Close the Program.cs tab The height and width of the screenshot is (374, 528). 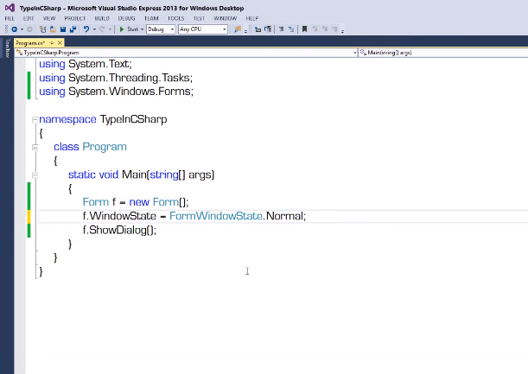[60, 42]
